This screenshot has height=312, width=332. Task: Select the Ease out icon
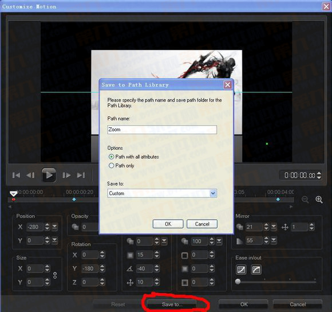coord(256,270)
